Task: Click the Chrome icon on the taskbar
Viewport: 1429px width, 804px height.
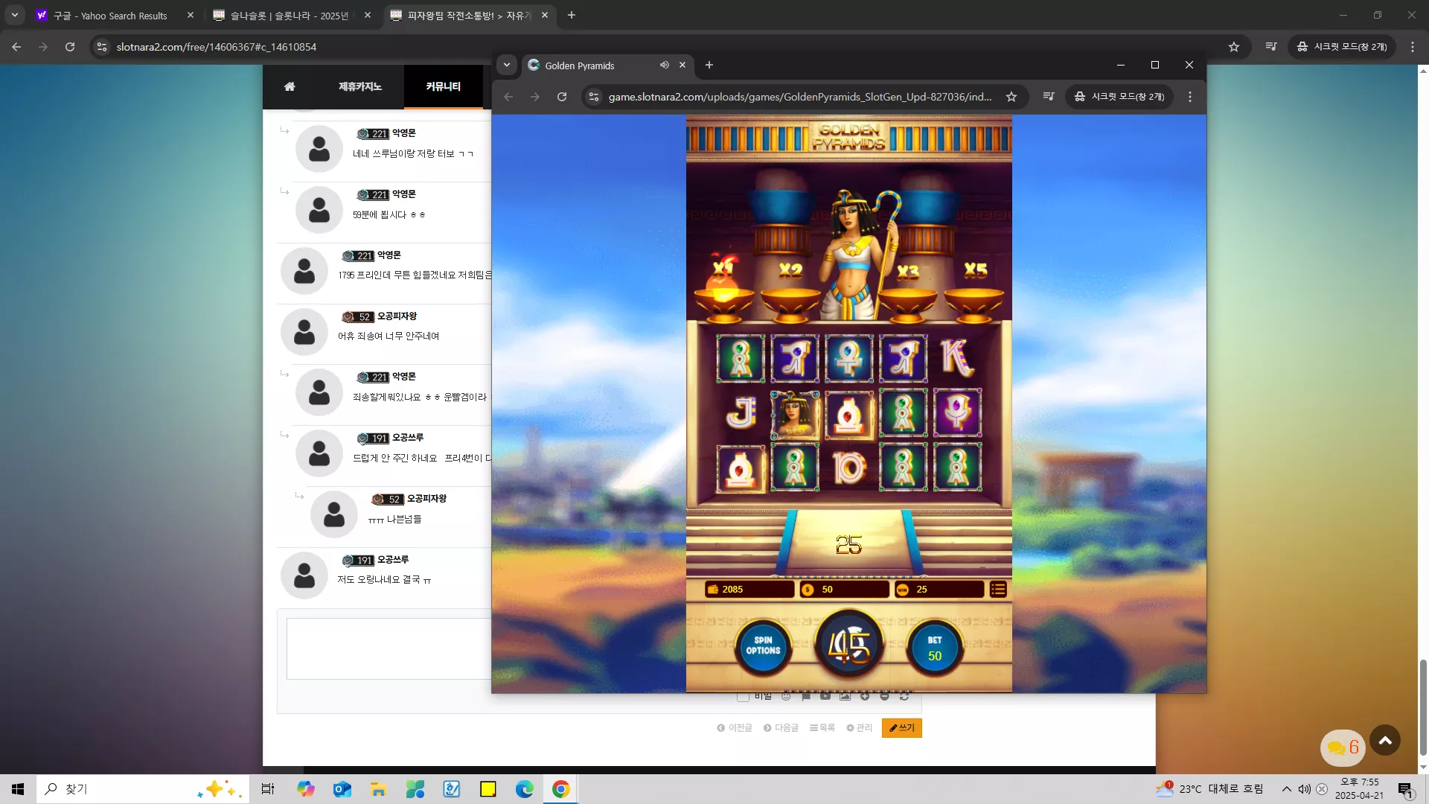Action: tap(561, 789)
